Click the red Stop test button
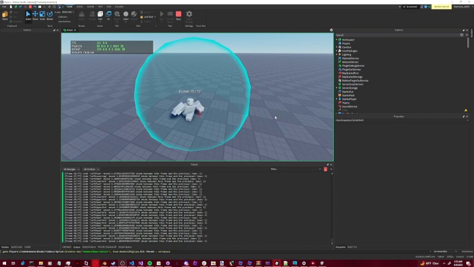 coord(179,16)
